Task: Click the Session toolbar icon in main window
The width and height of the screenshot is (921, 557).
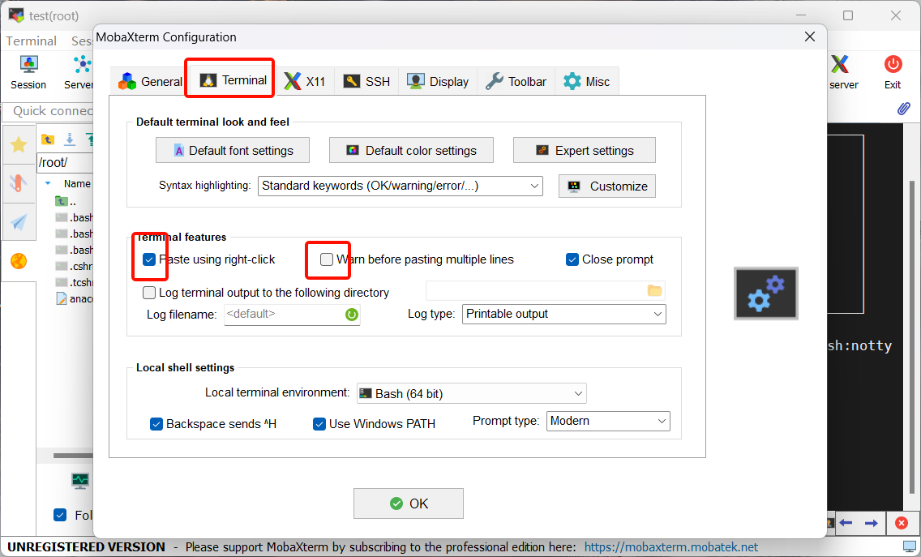Action: pos(28,72)
